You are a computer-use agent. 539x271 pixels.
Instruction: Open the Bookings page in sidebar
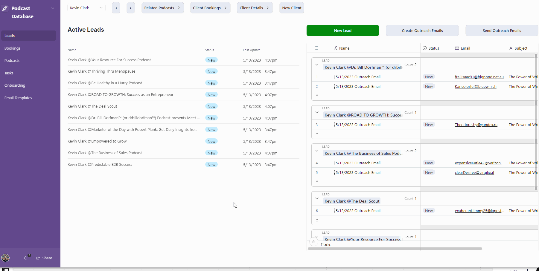[x=12, y=48]
